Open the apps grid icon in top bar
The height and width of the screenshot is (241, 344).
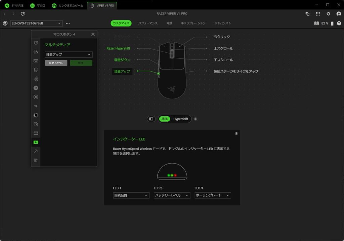318,14
